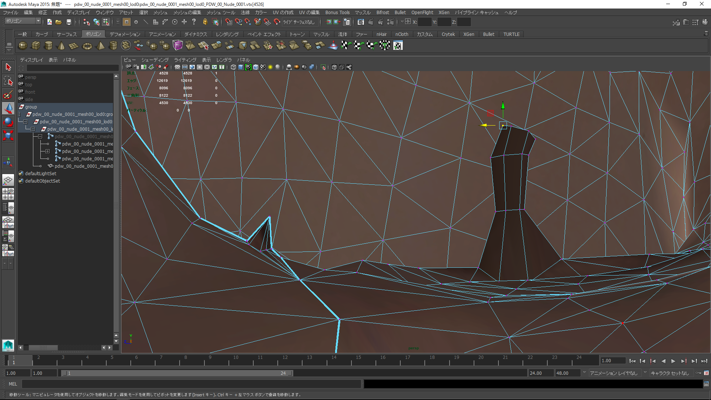711x400 pixels.
Task: Click frame 12 on the timeline
Action: (285, 361)
